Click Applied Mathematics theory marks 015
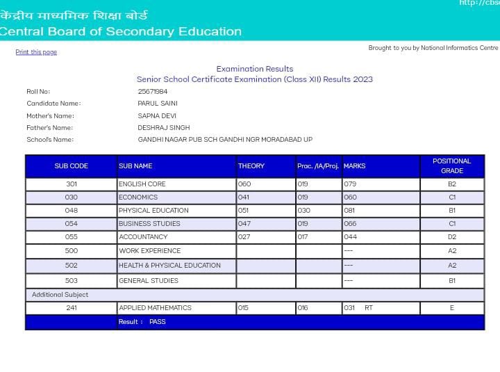This screenshot has height=372, width=500. point(243,307)
